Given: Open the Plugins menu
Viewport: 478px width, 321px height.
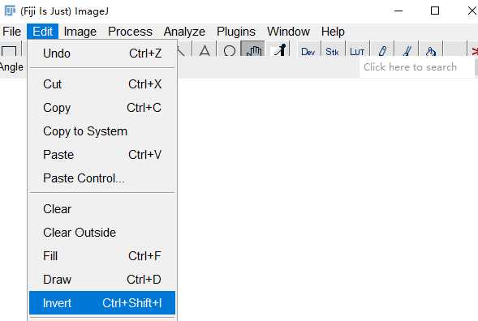Looking at the screenshot, I should click(236, 32).
